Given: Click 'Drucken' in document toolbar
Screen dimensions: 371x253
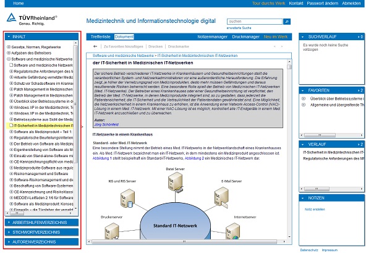Looking at the screenshot, I should (x=155, y=46).
